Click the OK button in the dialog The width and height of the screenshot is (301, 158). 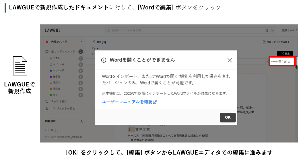[228, 117]
